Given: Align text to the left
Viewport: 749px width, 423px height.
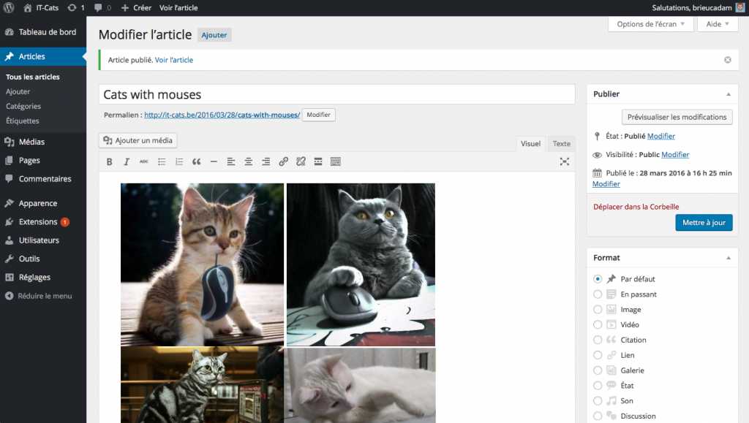Looking at the screenshot, I should 230,161.
